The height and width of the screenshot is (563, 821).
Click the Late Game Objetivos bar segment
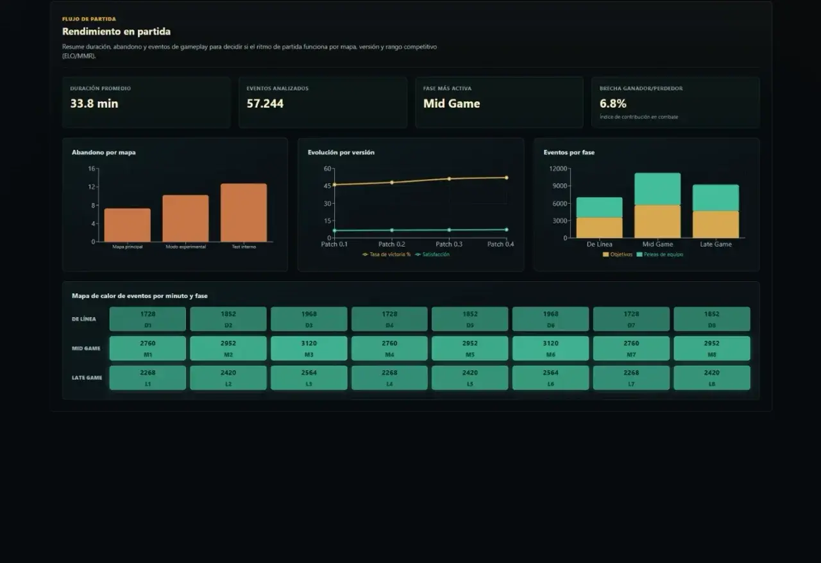tap(716, 225)
